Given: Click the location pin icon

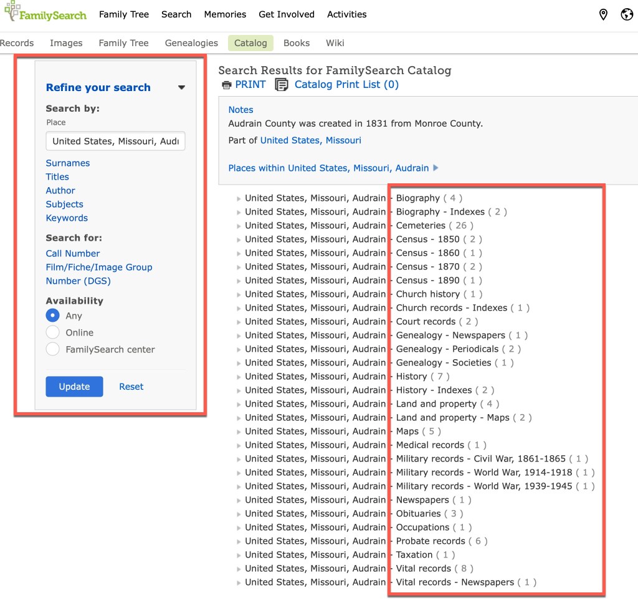Looking at the screenshot, I should (603, 14).
